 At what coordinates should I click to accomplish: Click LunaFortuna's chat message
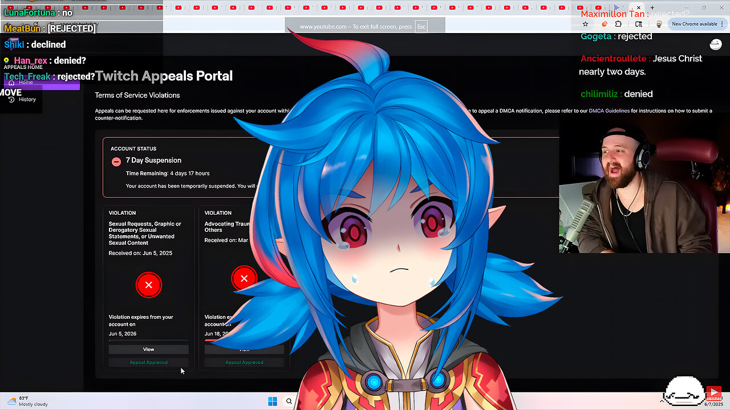click(38, 13)
